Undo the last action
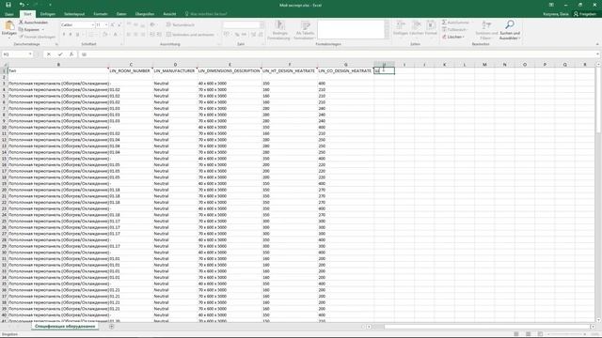 click(22, 5)
